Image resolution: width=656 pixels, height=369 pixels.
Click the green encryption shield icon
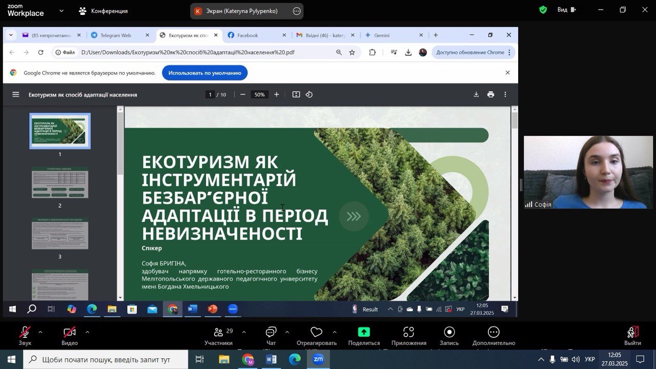point(543,10)
